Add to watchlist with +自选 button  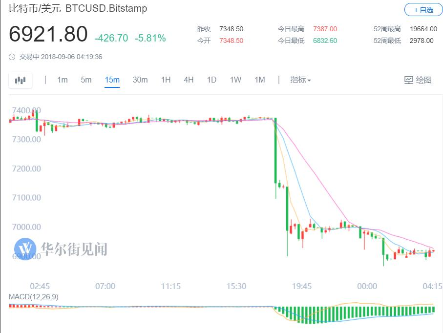pos(423,10)
